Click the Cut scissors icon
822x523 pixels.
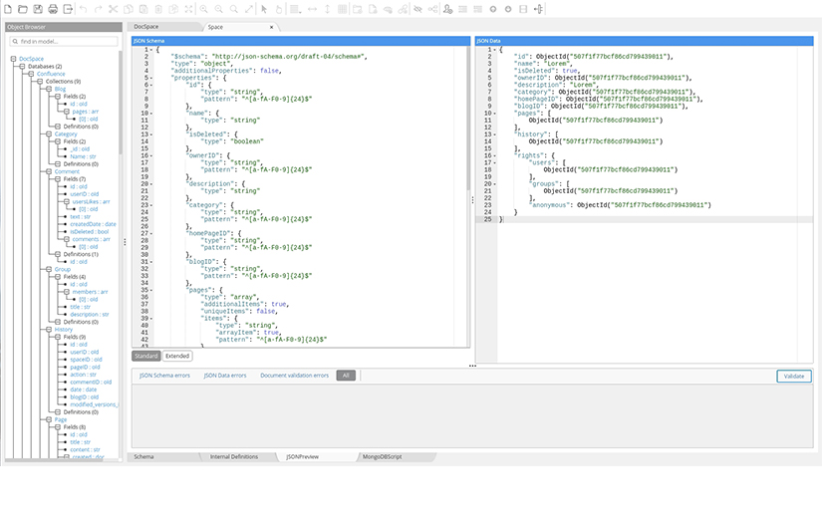[114, 9]
